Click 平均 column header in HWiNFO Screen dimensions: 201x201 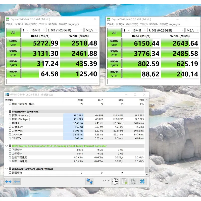(141, 100)
